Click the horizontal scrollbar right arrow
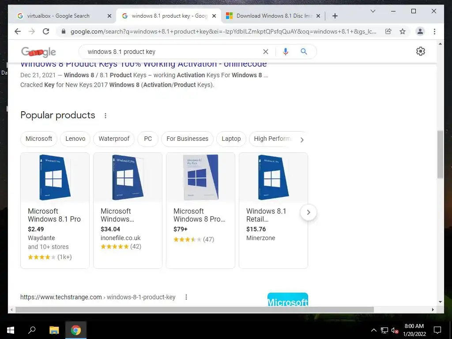Screen dimensions: 452x339 pyautogui.click(x=433, y=309)
